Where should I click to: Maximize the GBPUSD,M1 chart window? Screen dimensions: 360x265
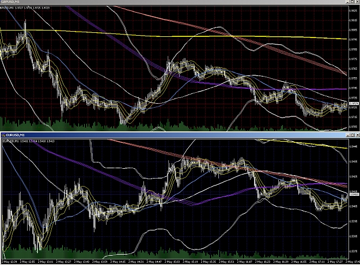pyautogui.click(x=353, y=2)
